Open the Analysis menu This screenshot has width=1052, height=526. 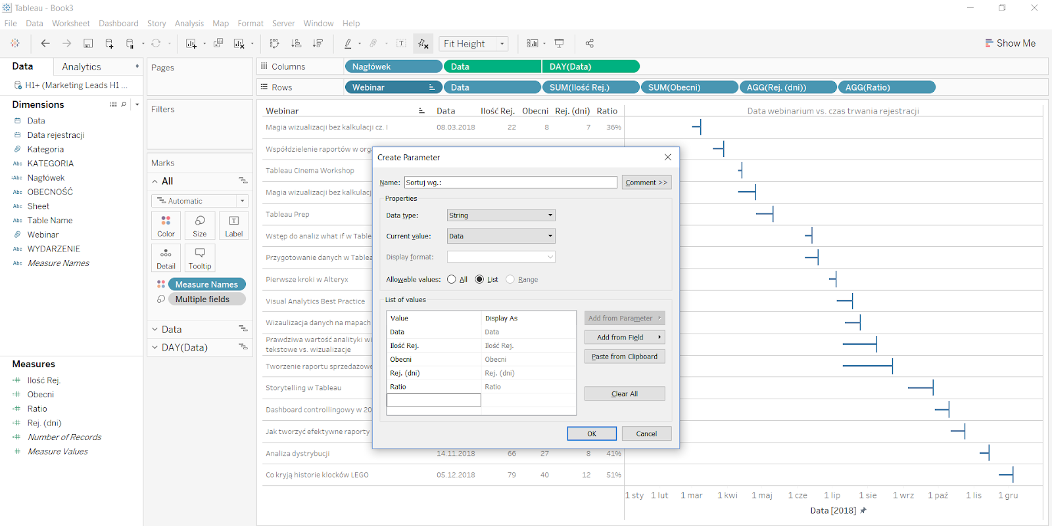189,24
